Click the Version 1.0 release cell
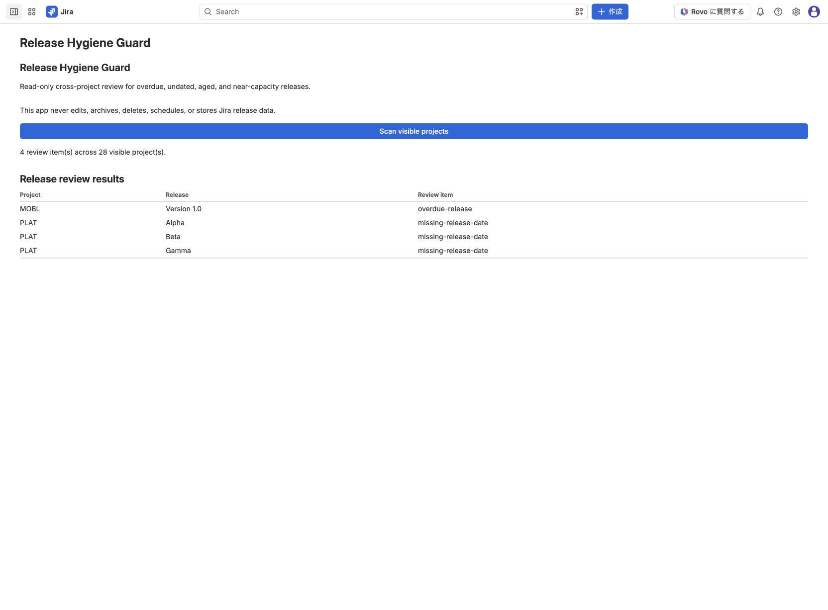The width and height of the screenshot is (828, 610). pyautogui.click(x=184, y=209)
